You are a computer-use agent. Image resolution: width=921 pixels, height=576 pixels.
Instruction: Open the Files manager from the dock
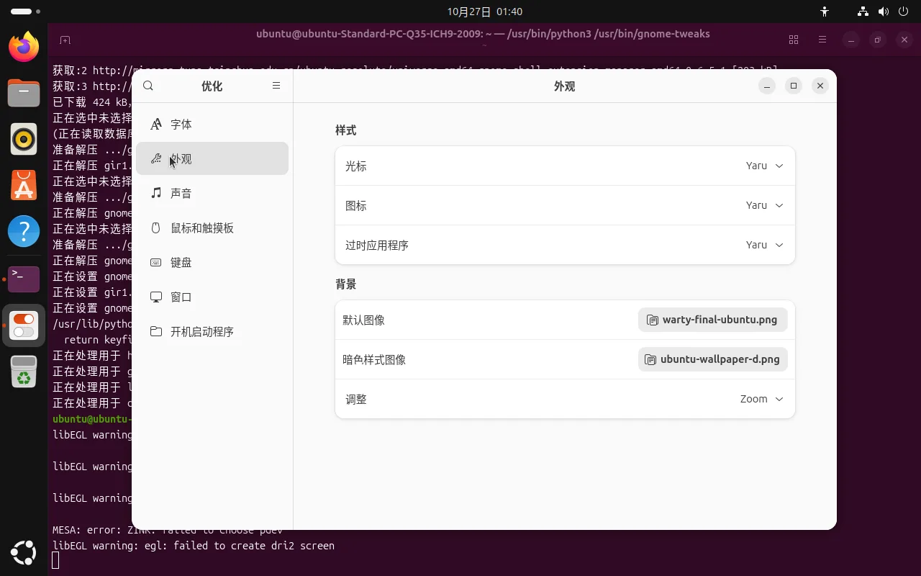point(24,93)
